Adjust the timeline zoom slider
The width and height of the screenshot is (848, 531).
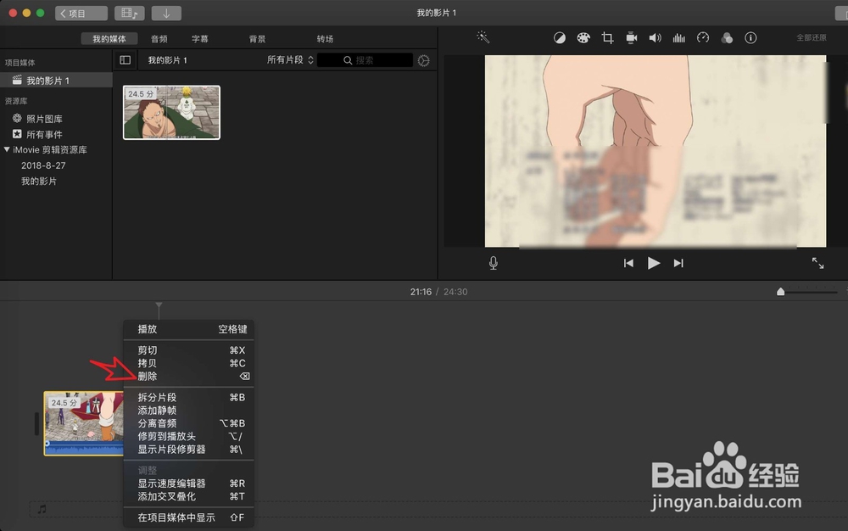pyautogui.click(x=780, y=292)
